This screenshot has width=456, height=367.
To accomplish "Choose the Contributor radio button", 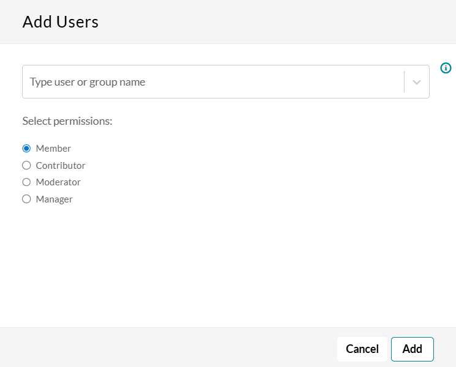I will 26,165.
